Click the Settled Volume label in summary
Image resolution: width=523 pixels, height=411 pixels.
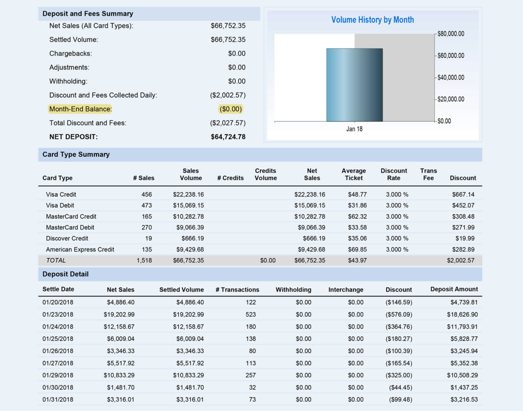click(x=74, y=40)
